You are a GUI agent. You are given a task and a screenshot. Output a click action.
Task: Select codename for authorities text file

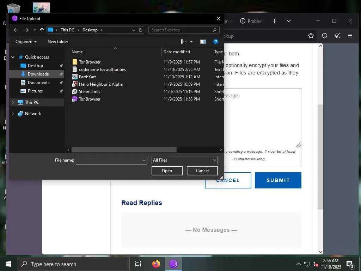point(102,70)
